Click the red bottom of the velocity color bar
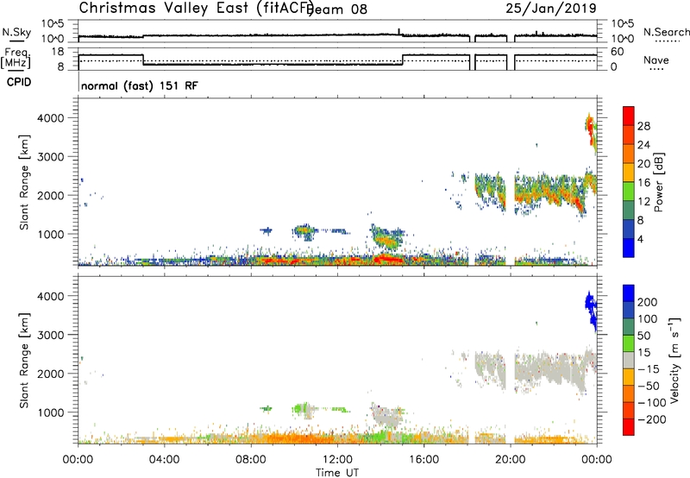The image size is (690, 478). click(629, 427)
